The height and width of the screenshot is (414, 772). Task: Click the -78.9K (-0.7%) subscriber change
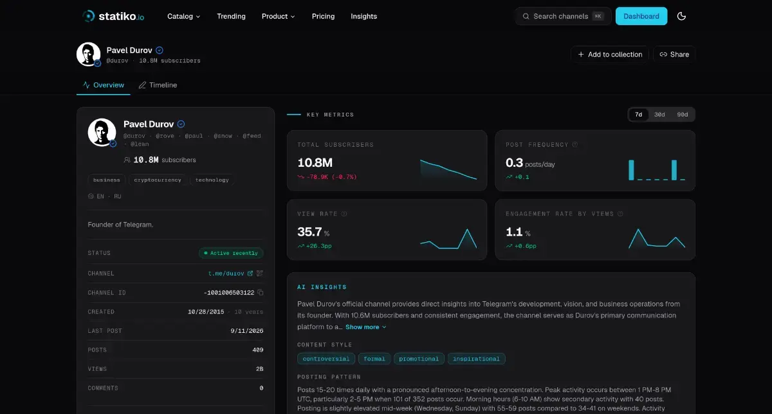click(x=327, y=176)
